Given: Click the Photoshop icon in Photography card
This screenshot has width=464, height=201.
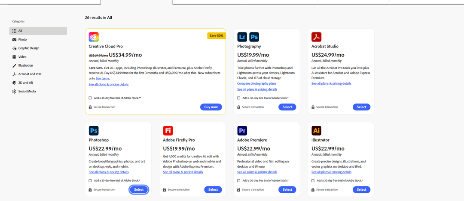Looking at the screenshot, I should point(254,37).
